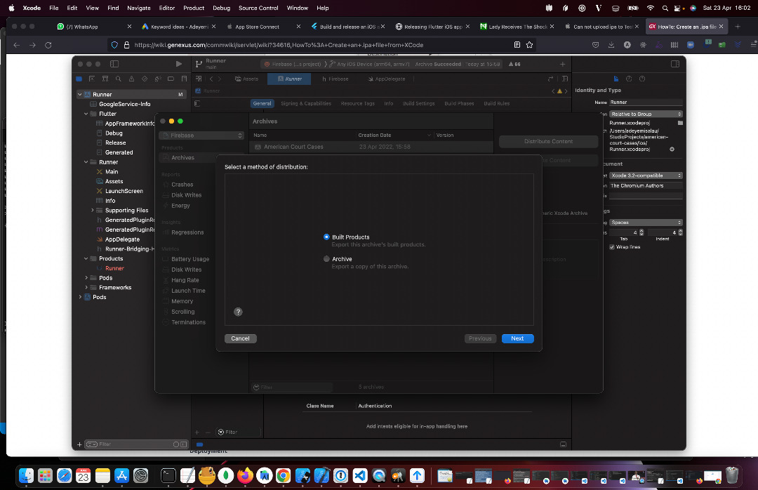Open the Breakpoint navigator
758x490 pixels.
171,79
